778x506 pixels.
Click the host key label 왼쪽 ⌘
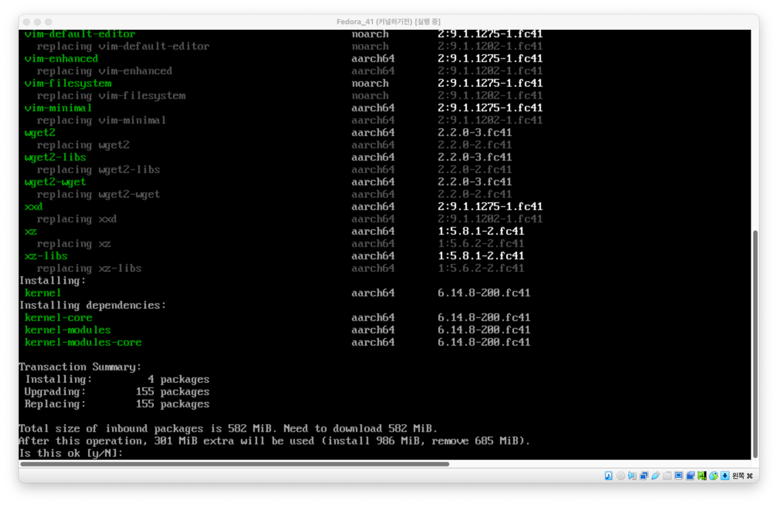tap(742, 476)
